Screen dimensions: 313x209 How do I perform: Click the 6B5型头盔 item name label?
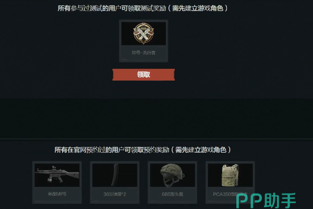[x=173, y=194]
